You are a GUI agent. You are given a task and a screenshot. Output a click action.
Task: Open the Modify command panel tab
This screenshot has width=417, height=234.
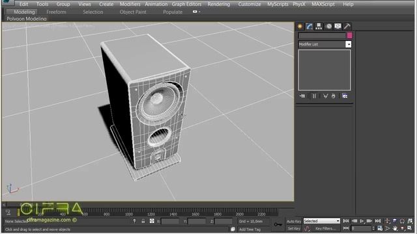click(309, 26)
